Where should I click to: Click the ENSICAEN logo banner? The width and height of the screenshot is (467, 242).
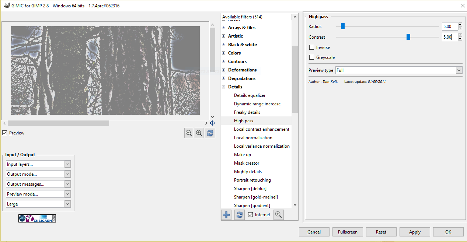(37, 218)
